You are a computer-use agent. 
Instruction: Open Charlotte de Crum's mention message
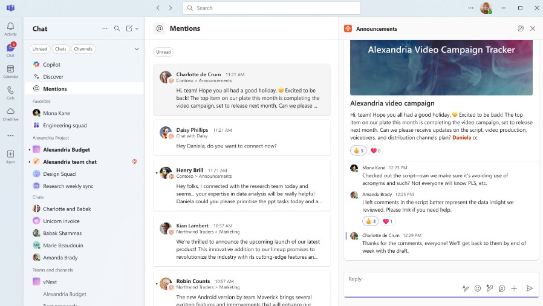coord(242,90)
